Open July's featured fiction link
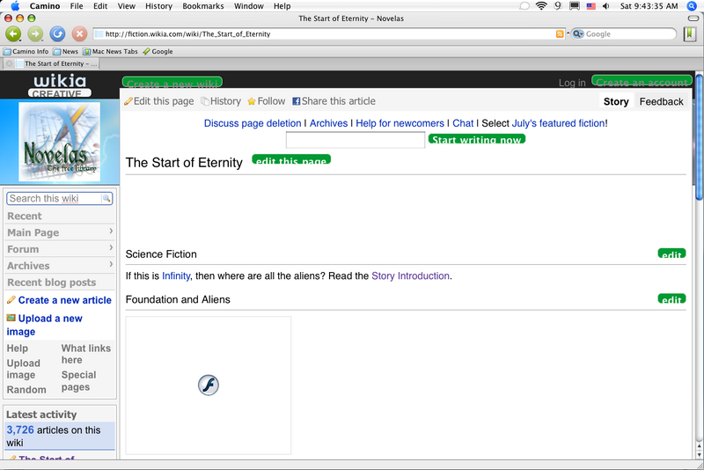This screenshot has width=704, height=470. [559, 123]
